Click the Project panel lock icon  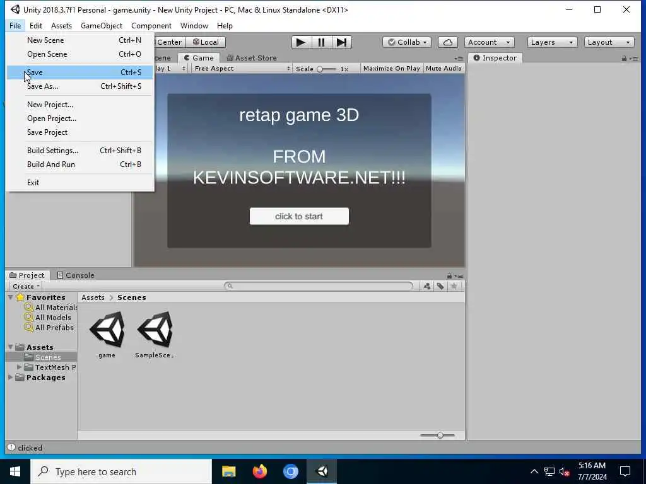(x=449, y=276)
